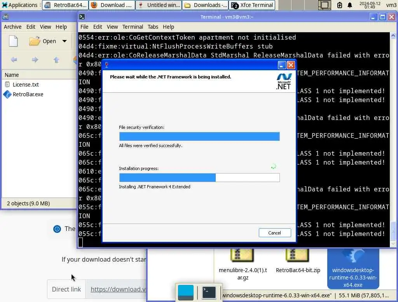Open the Tabs menu in Terminal
Image resolution: width=398 pixels, height=302 pixels.
pyautogui.click(x=153, y=27)
